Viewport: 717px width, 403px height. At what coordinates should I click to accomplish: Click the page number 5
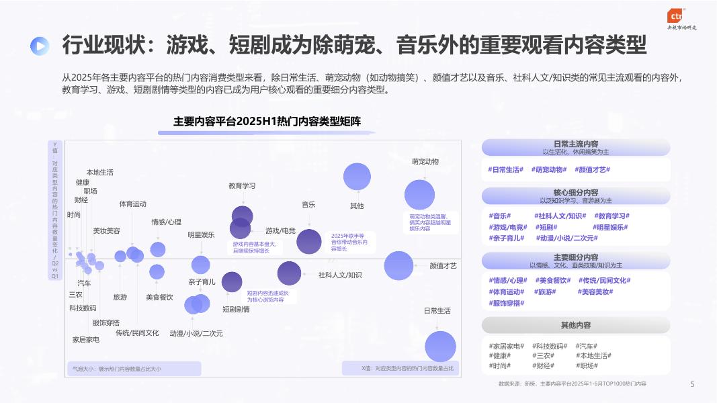[692, 384]
